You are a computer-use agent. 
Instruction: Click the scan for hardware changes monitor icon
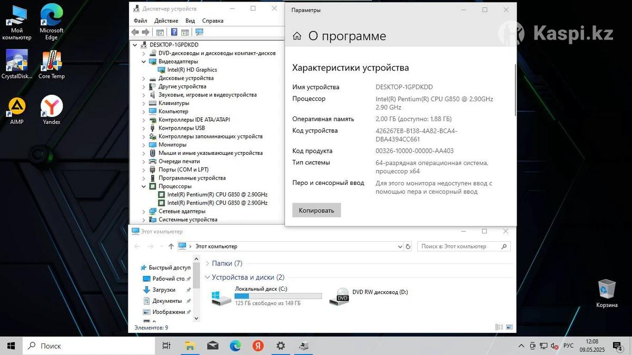(199, 32)
